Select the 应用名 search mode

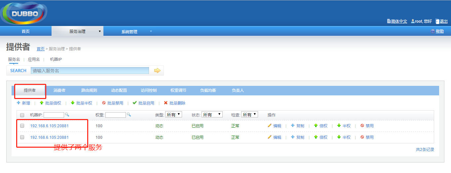click(x=34, y=60)
